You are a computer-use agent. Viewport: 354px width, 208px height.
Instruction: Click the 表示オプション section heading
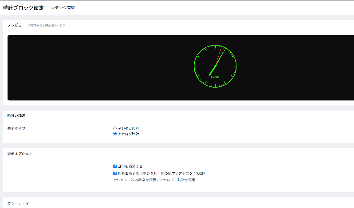[x=20, y=154]
